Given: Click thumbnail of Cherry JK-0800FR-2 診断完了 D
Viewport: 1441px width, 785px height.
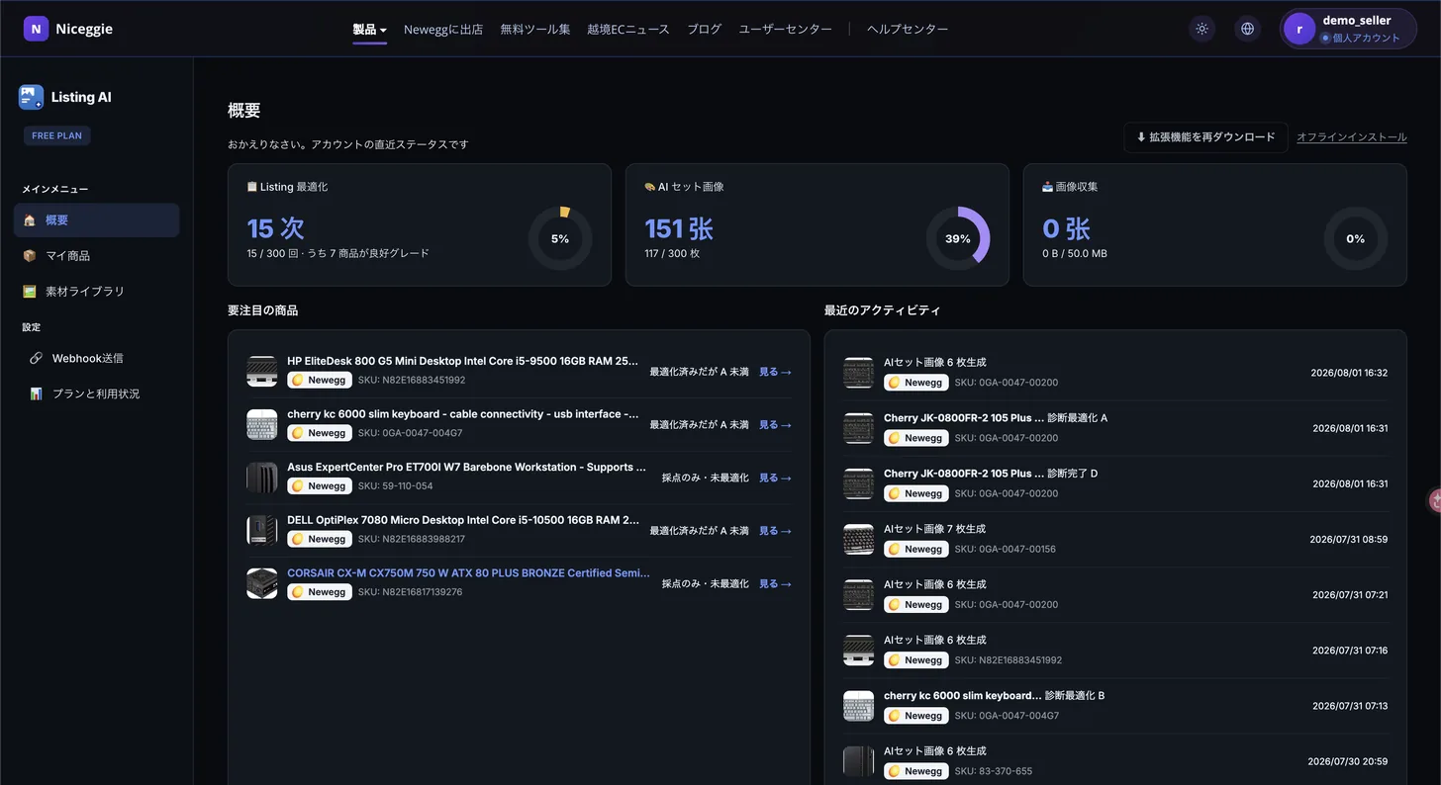Looking at the screenshot, I should click(859, 483).
